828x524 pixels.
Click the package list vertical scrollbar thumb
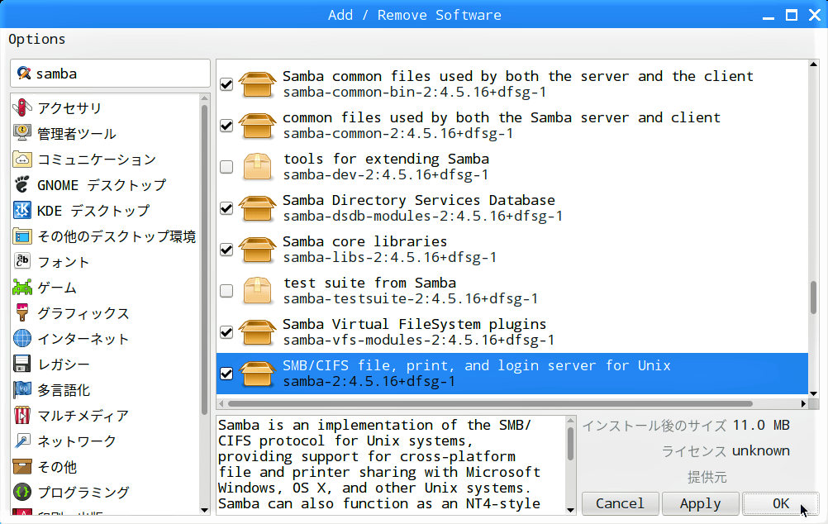click(813, 298)
